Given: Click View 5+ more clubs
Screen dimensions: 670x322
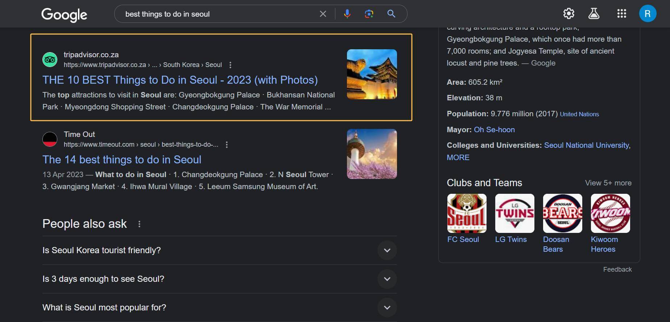Looking at the screenshot, I should coord(608,183).
